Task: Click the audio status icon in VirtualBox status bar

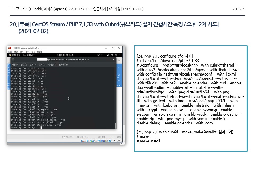Action: coord(88,141)
